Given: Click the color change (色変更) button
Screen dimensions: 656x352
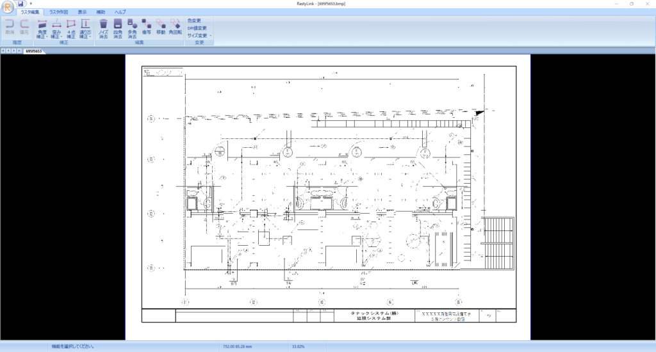Looking at the screenshot, I should pos(194,20).
